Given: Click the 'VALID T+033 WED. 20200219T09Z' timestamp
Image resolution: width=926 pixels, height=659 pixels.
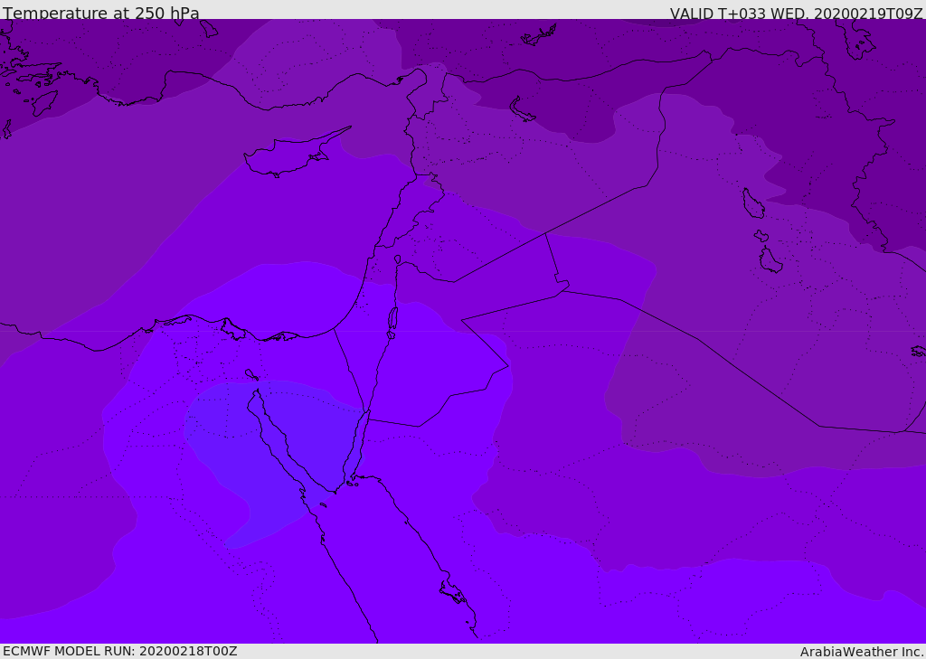Looking at the screenshot, I should tap(796, 13).
